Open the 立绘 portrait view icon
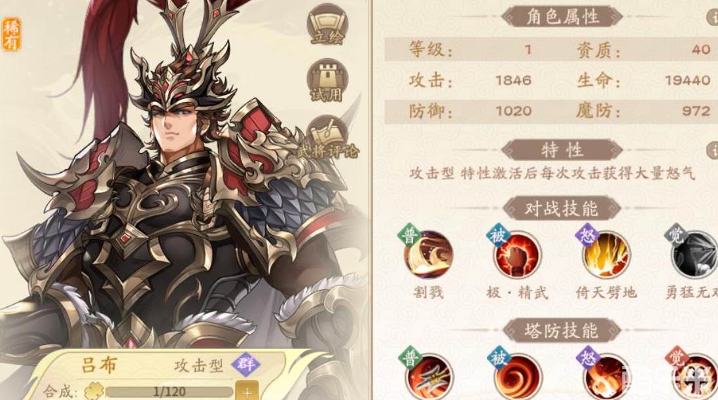This screenshot has width=718, height=400. [327, 25]
